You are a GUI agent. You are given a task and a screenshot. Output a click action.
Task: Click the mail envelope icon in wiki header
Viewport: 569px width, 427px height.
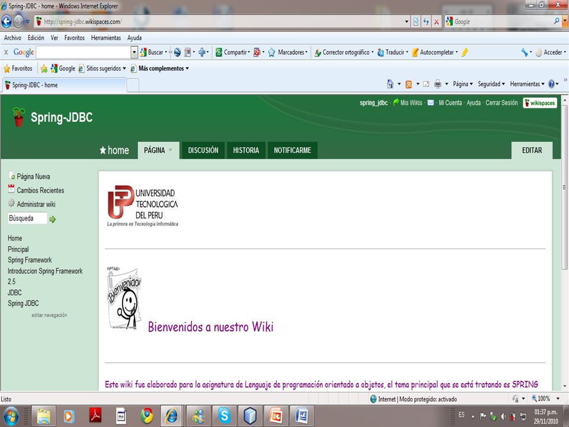point(430,103)
